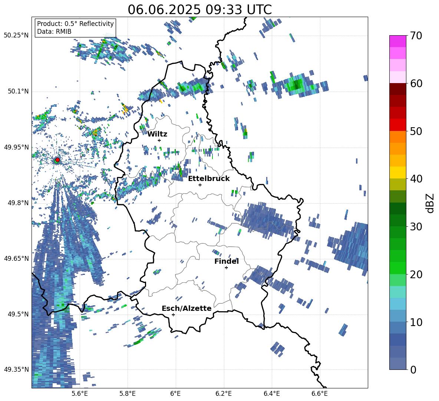The height and width of the screenshot is (401, 439).
Task: Click the 50.1°N latitude label
Action: 18,91
